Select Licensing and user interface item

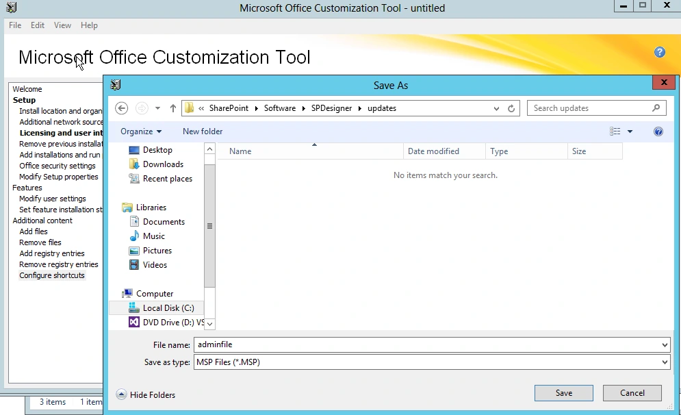[x=61, y=133]
